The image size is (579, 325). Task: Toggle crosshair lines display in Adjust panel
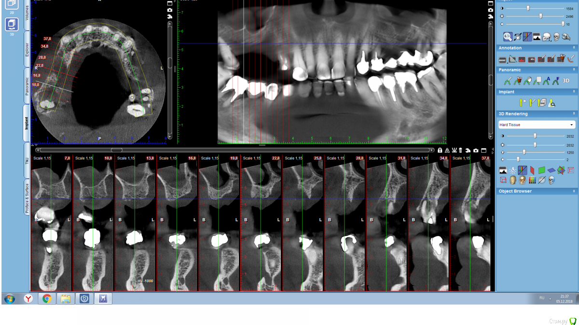click(527, 37)
